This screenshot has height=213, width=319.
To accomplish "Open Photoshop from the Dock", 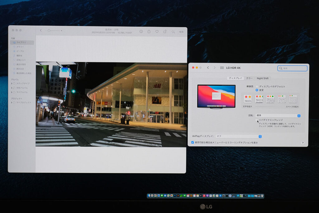I will (x=175, y=196).
